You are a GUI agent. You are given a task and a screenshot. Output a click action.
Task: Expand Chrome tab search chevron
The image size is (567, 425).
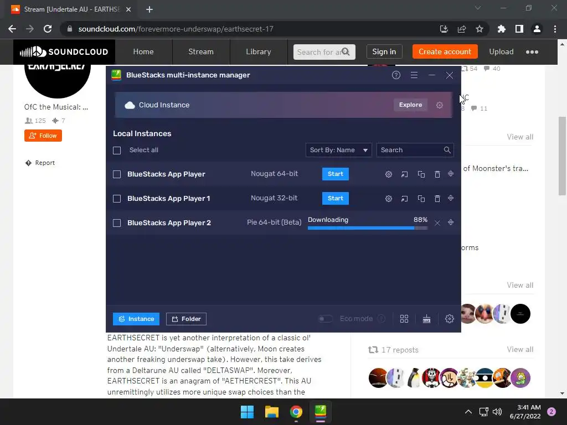pyautogui.click(x=478, y=8)
